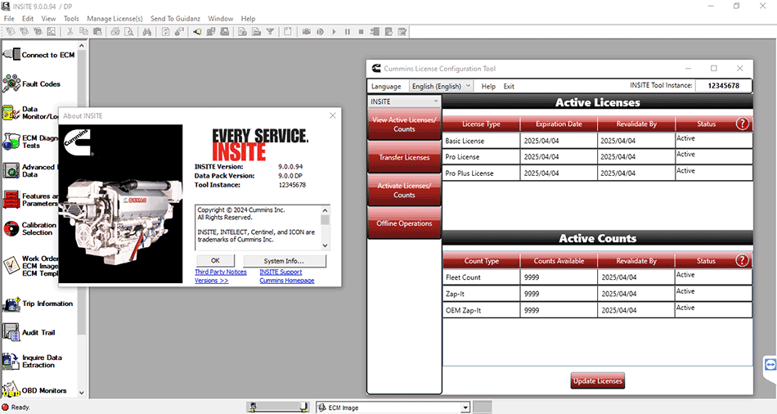This screenshot has width=777, height=414.
Task: Click the System Info... button
Action: [284, 261]
